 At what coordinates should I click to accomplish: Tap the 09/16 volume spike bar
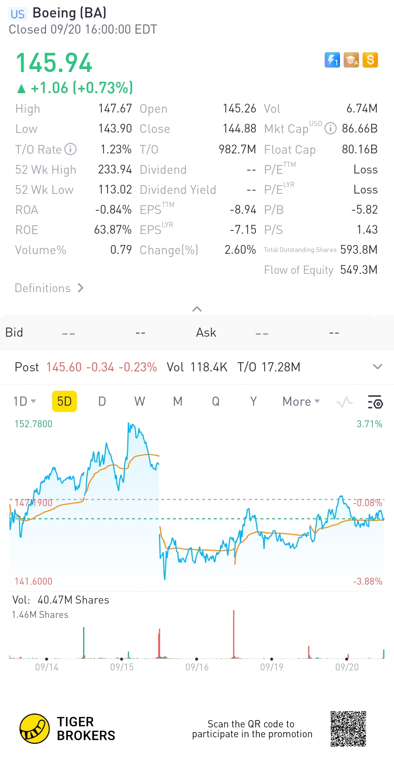234,635
